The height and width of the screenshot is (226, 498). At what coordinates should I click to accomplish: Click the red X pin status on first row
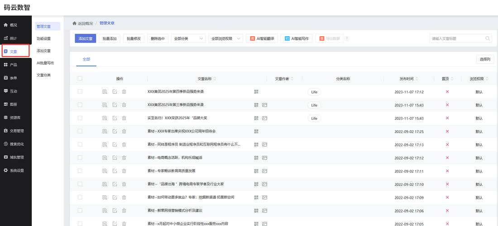[x=447, y=92]
